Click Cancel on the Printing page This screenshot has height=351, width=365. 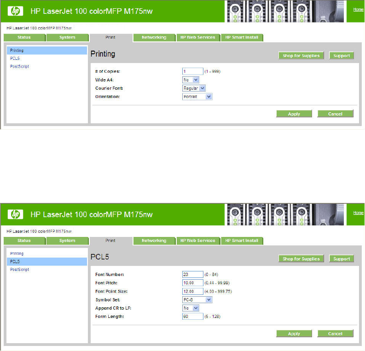coord(335,114)
